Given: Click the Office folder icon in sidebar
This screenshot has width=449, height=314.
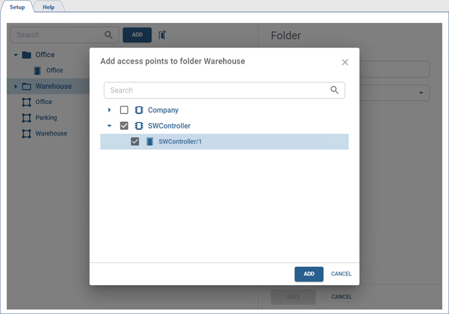Looking at the screenshot, I should (26, 55).
